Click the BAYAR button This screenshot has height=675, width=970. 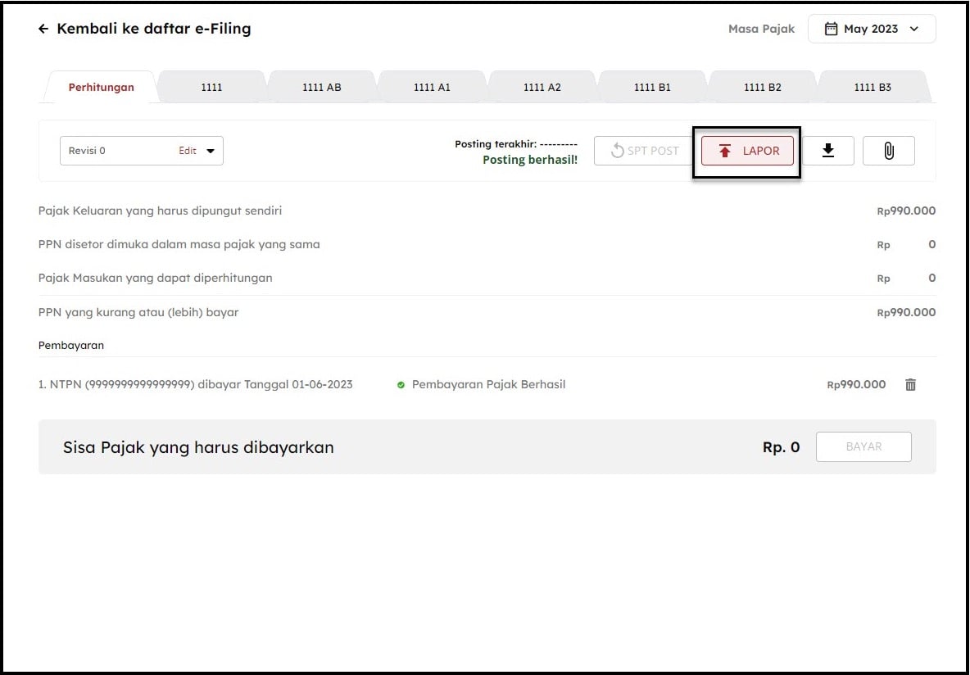coord(863,446)
